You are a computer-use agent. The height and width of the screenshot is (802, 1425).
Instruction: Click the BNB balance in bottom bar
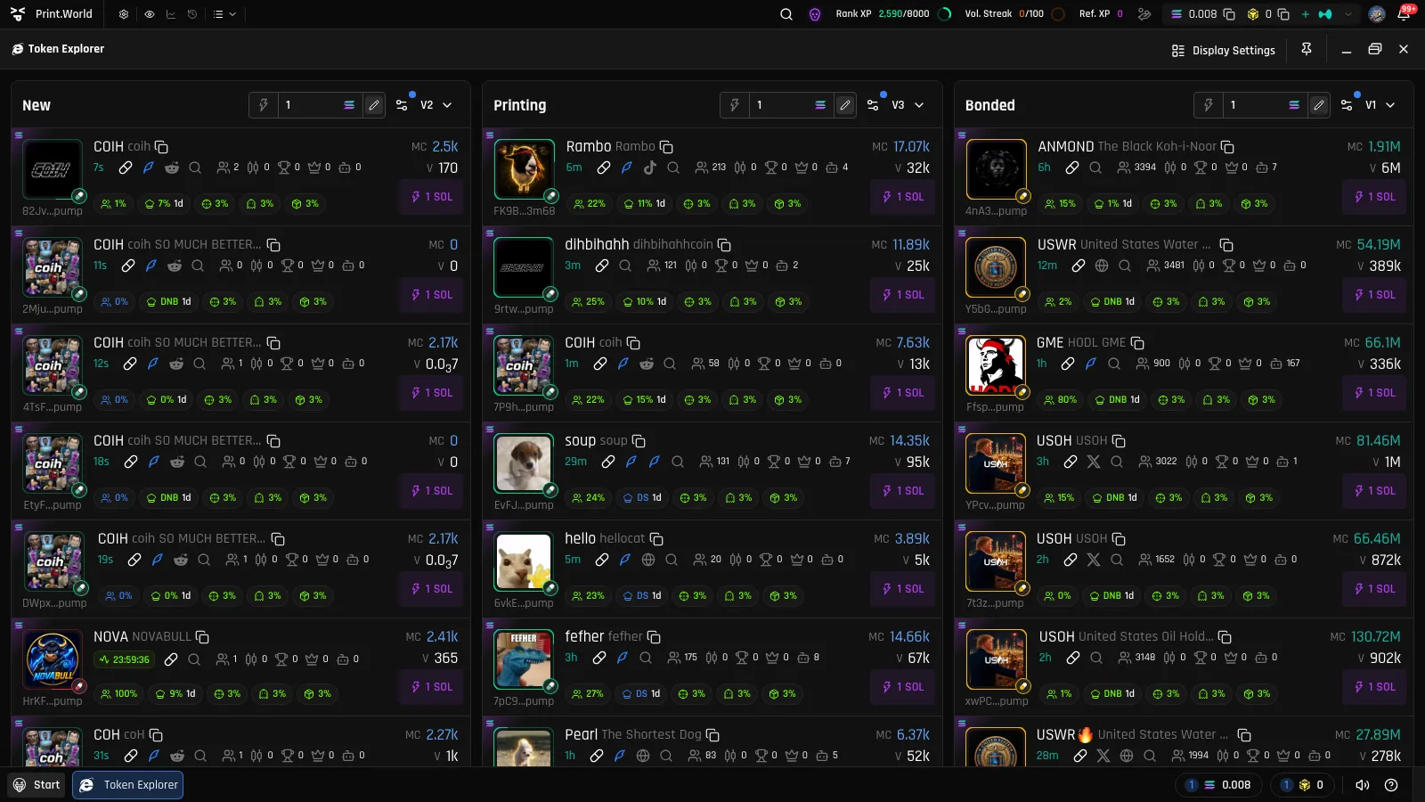coord(1302,785)
